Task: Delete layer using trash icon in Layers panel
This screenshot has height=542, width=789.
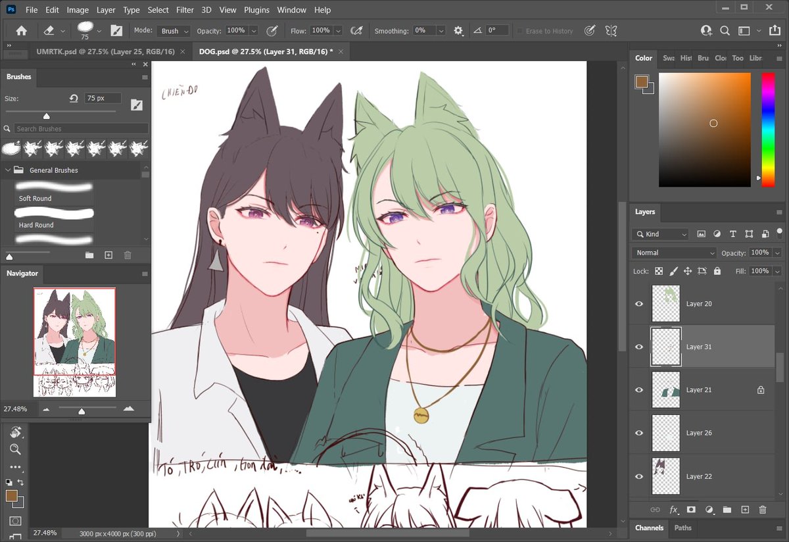Action: tap(763, 510)
